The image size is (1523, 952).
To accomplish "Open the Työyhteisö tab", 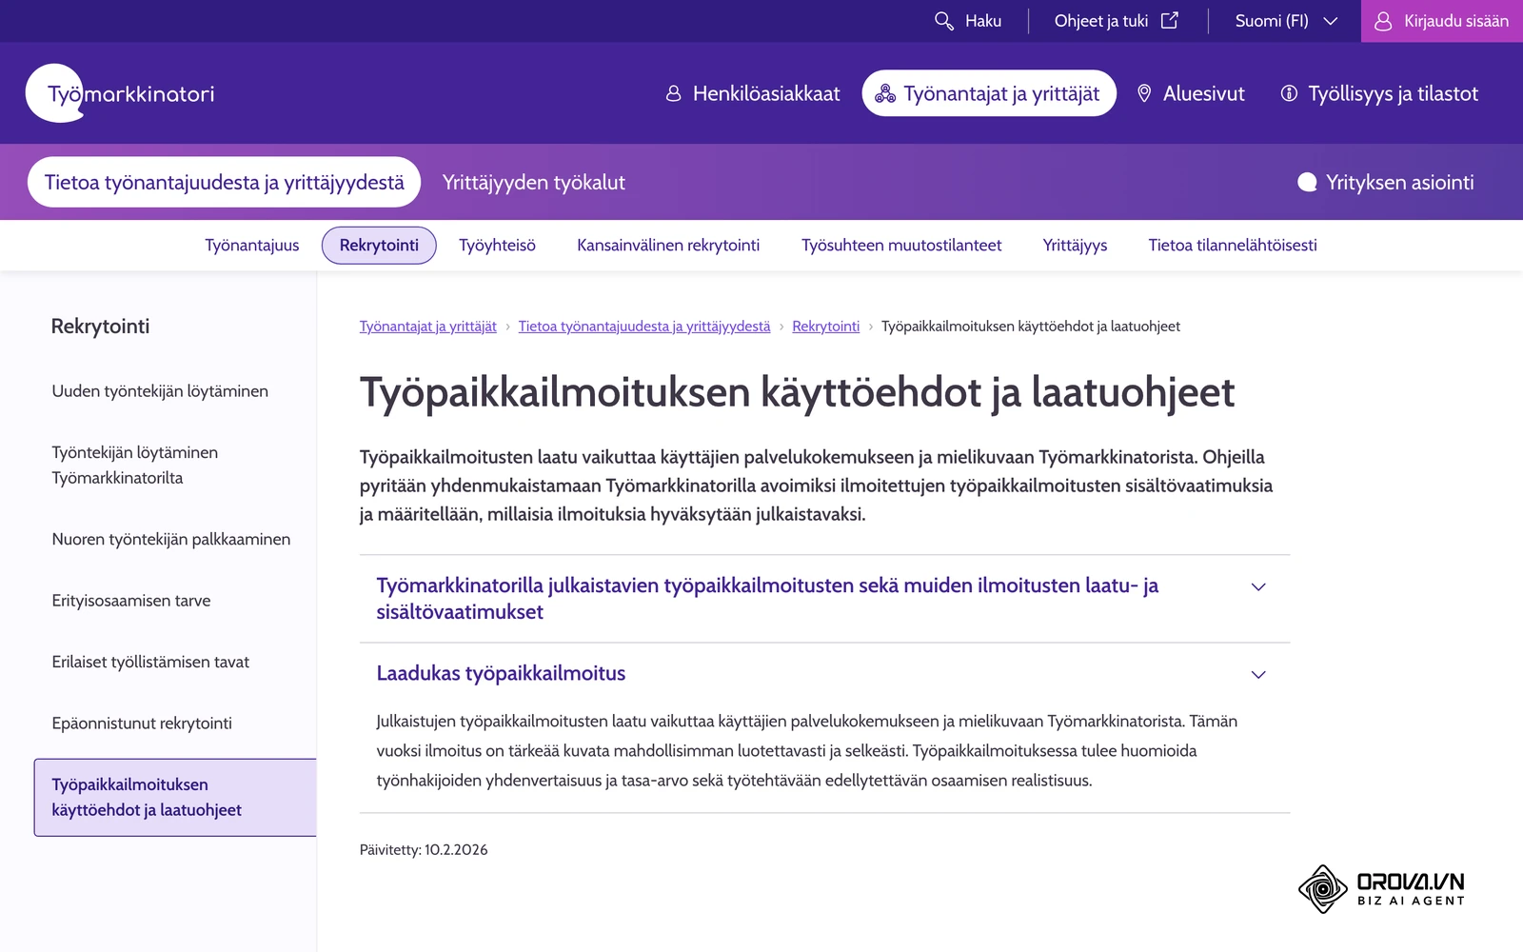I will pos(497,246).
